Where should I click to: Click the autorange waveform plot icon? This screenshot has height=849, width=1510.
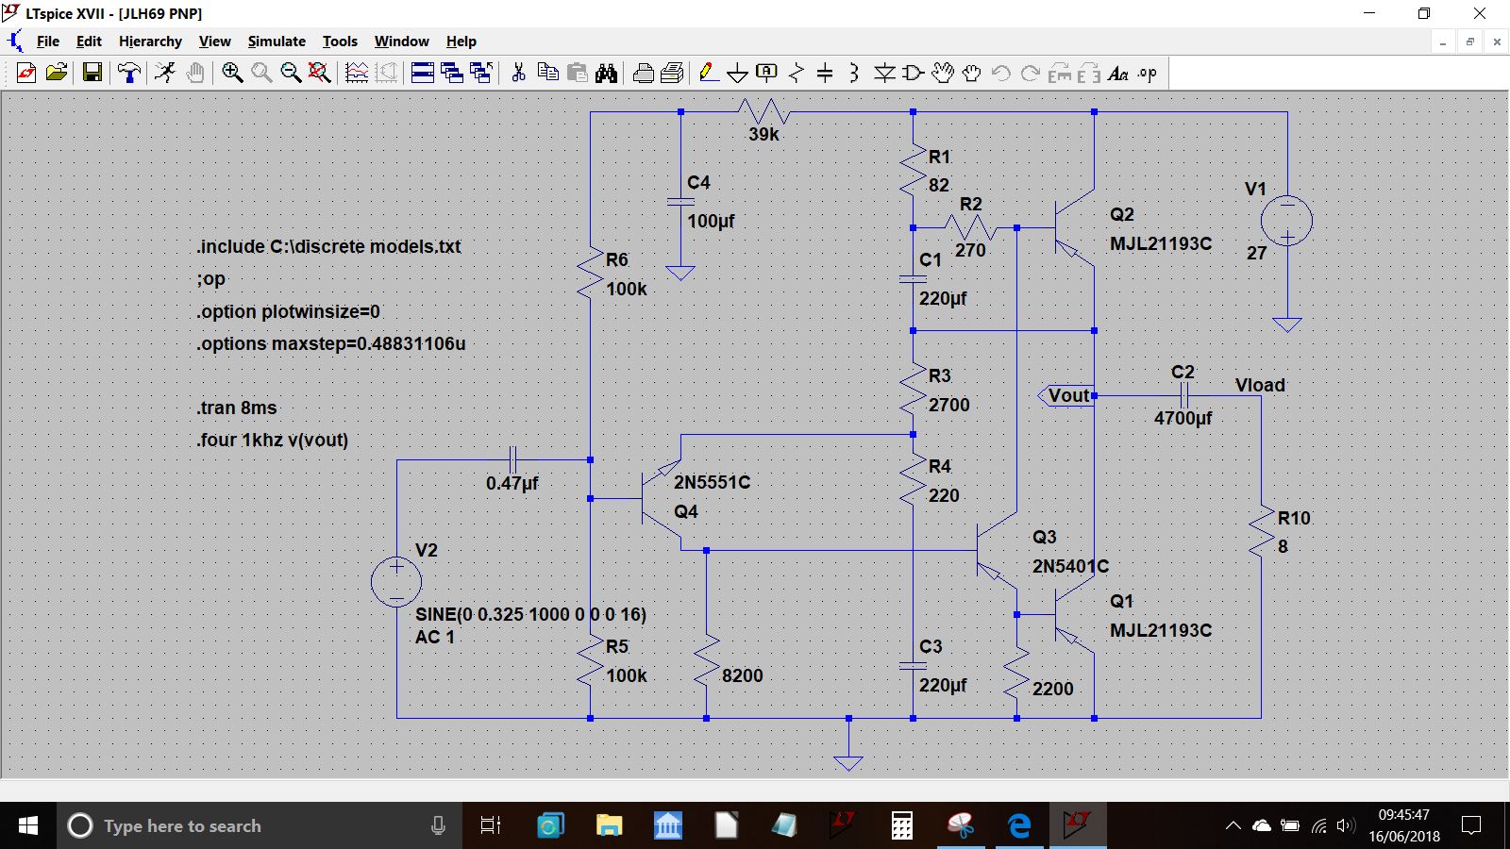pyautogui.click(x=357, y=73)
